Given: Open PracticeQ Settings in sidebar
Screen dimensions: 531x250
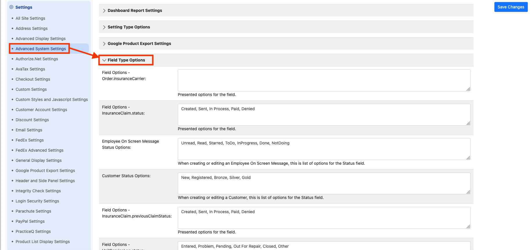Looking at the screenshot, I should click(33, 231).
